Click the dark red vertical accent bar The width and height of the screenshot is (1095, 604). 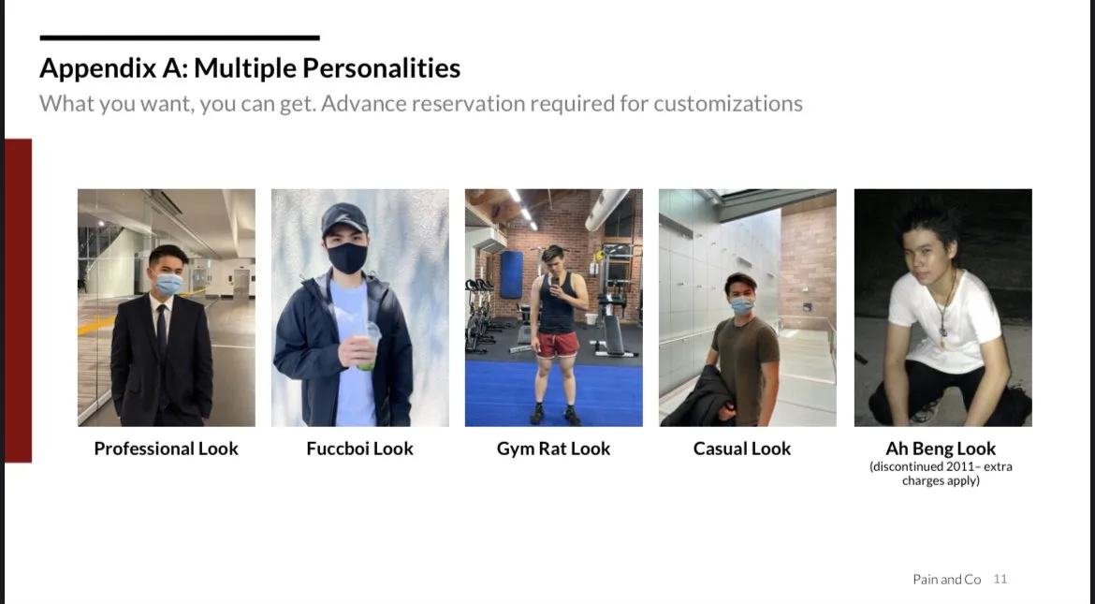[18, 301]
